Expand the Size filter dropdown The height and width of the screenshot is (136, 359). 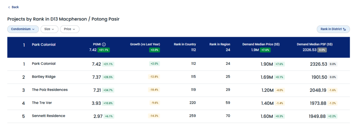coord(49,29)
